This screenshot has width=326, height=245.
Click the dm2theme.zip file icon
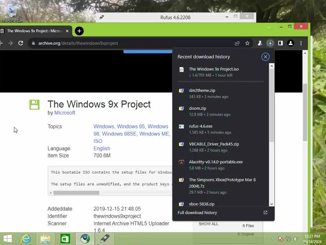[181, 91]
